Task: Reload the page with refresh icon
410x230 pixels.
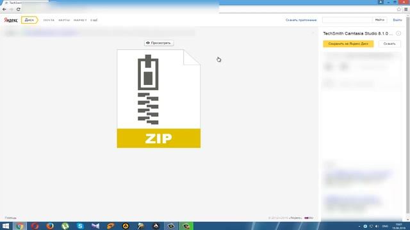Action: click(19, 10)
